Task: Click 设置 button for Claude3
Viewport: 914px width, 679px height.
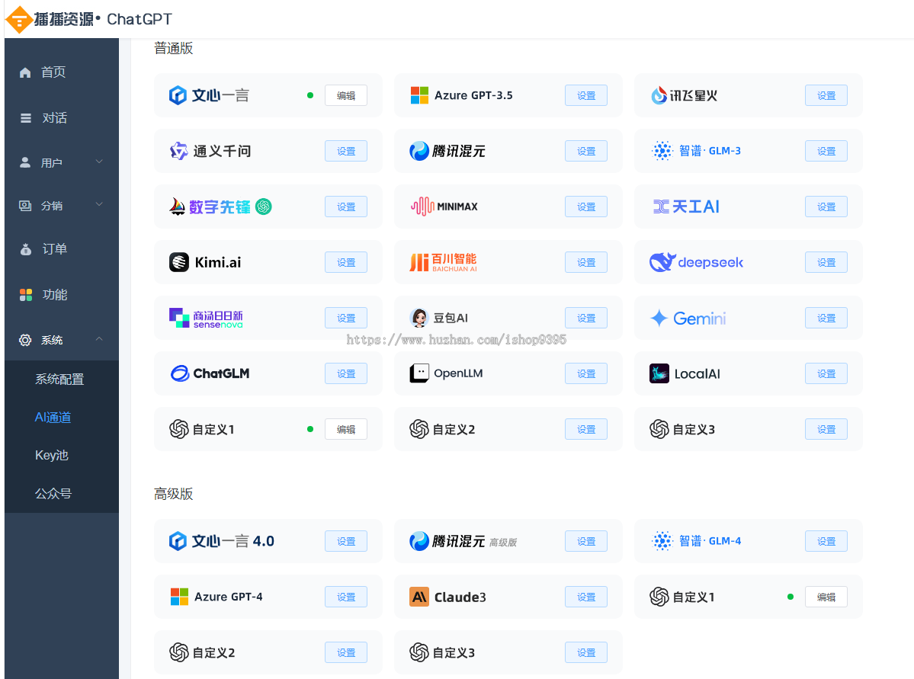Action: click(586, 597)
